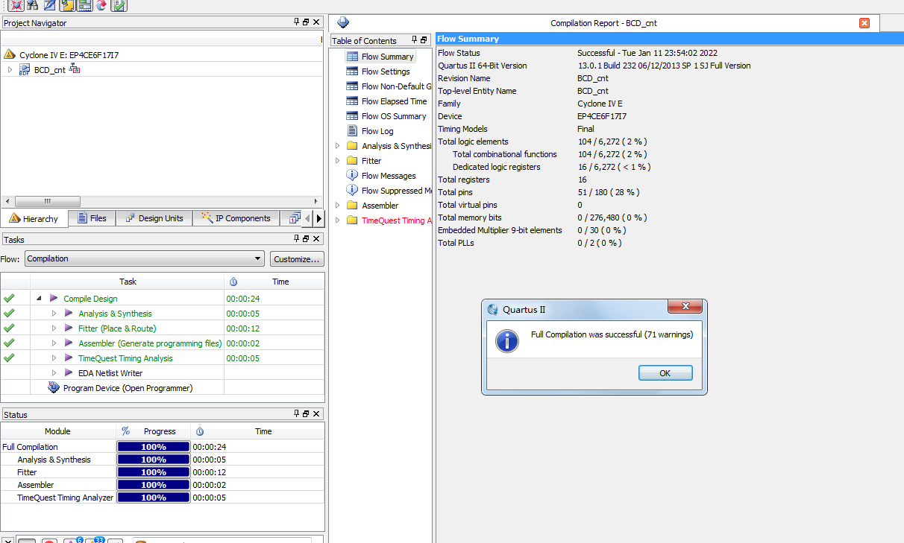The width and height of the screenshot is (904, 543).
Task: Click the percent icon in Status header
Action: click(x=125, y=431)
